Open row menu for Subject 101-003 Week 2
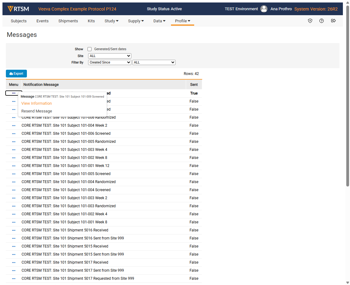The width and height of the screenshot is (350, 285). [14, 198]
